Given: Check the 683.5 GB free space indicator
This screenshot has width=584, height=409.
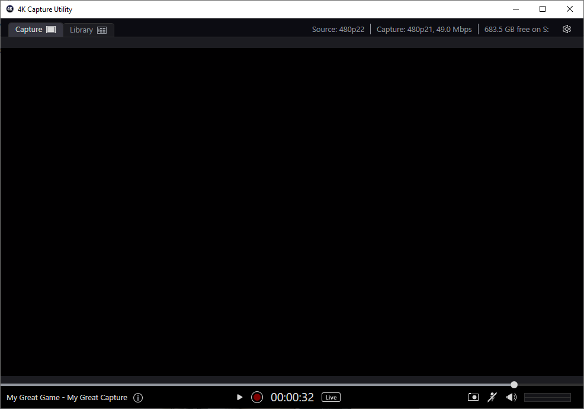Looking at the screenshot, I should click(x=516, y=28).
